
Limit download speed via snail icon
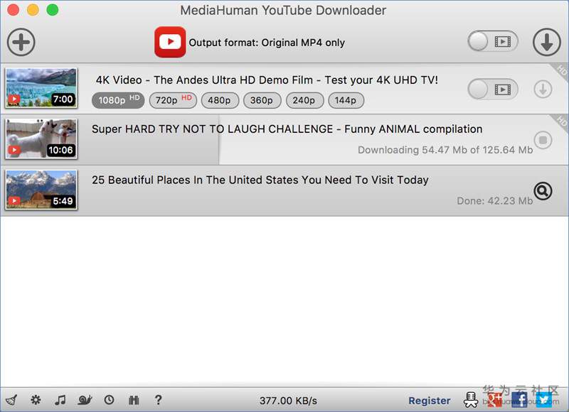tap(85, 400)
